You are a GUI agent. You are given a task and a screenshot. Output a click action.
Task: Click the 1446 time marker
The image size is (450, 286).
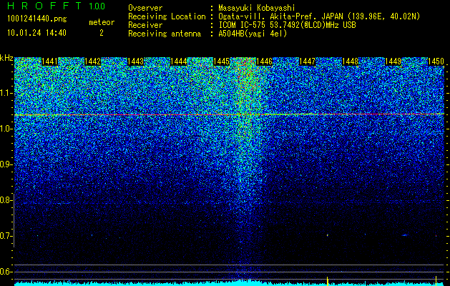264,61
